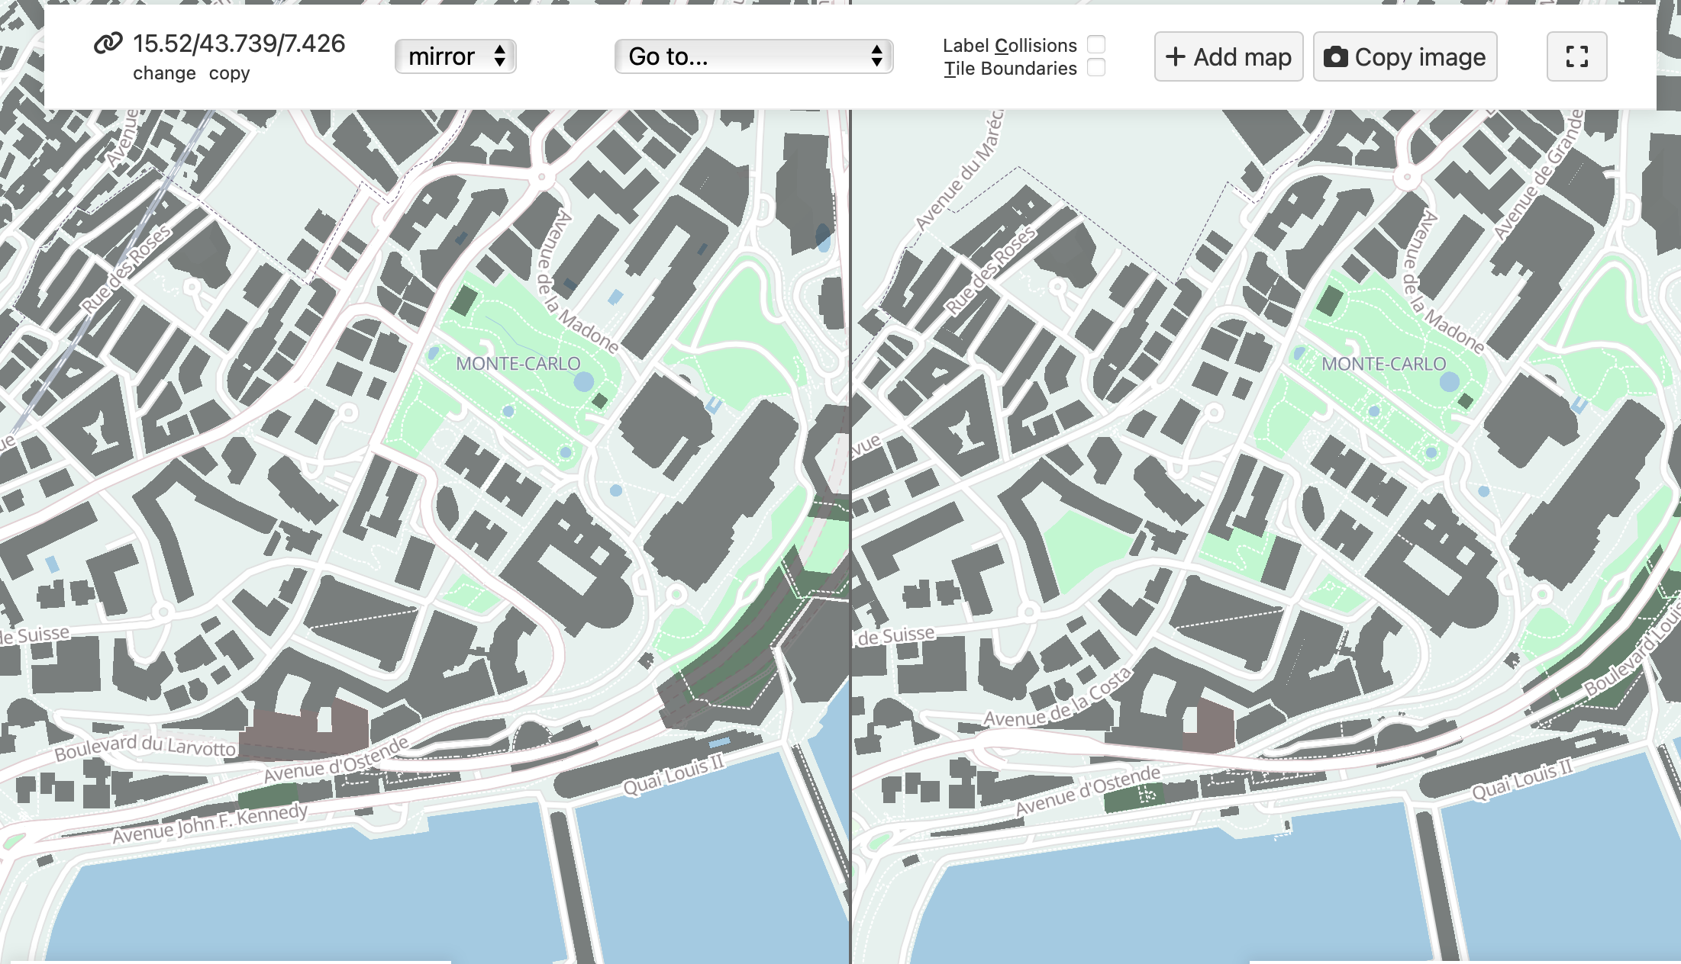Enable Tile Boundaries checkbox
1681x964 pixels.
coord(1096,68)
